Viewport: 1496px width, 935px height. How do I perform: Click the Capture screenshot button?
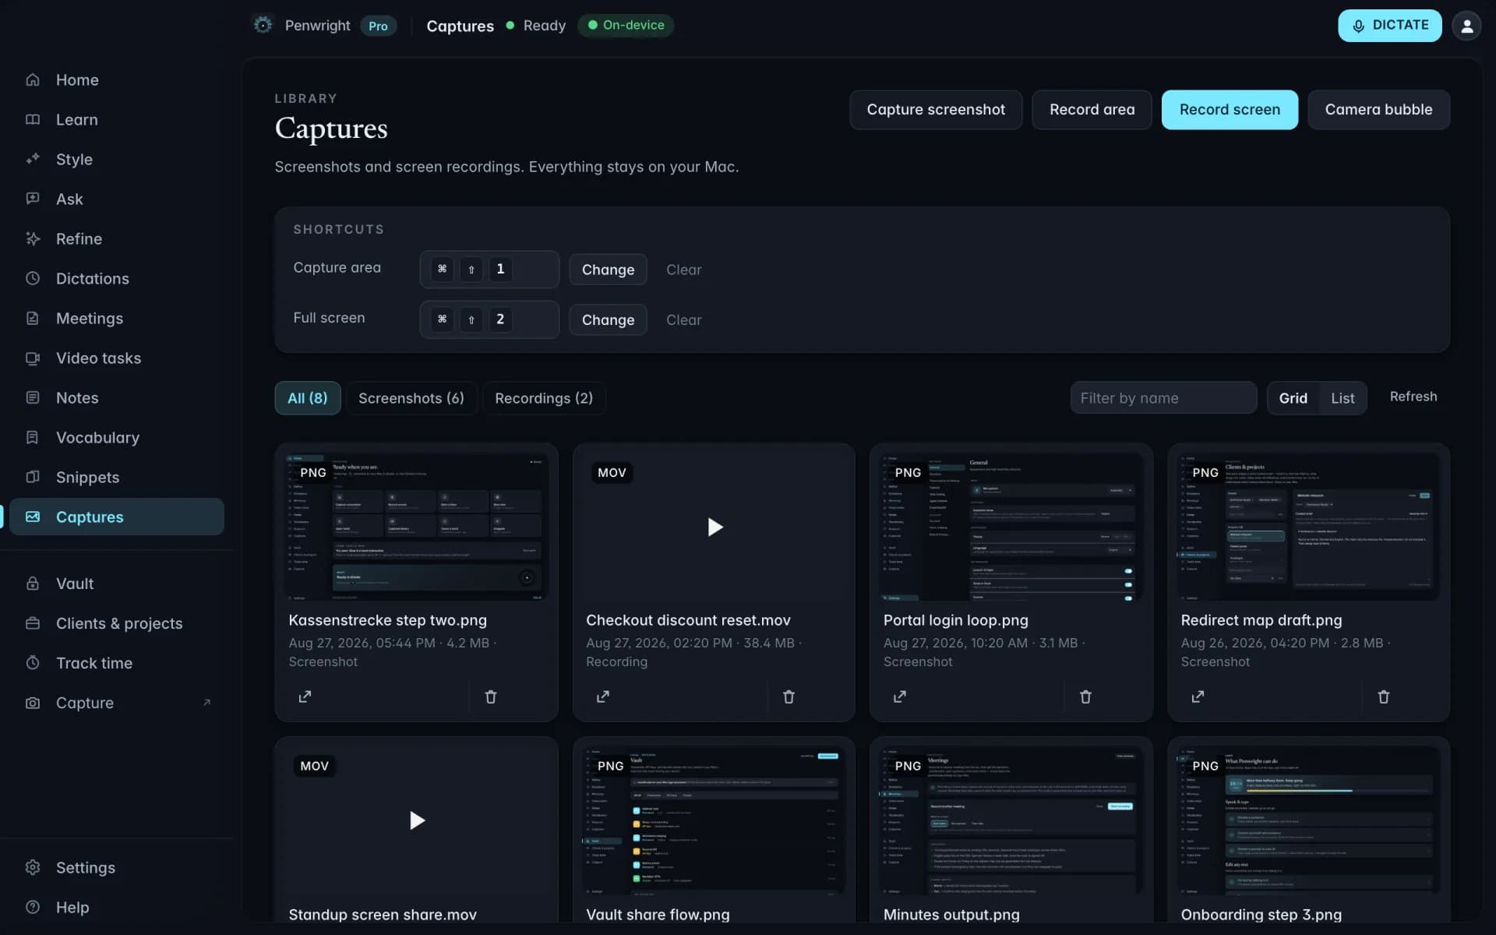coord(936,110)
